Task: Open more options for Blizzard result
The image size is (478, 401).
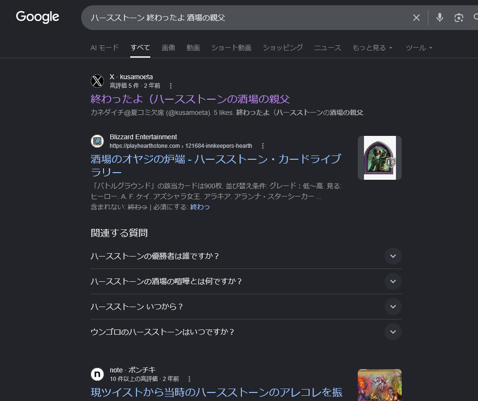Action: 263,146
